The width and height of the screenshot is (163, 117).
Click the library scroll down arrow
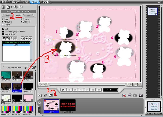[x=36, y=116]
